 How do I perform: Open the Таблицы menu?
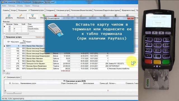pyautogui.click(x=12, y=6)
